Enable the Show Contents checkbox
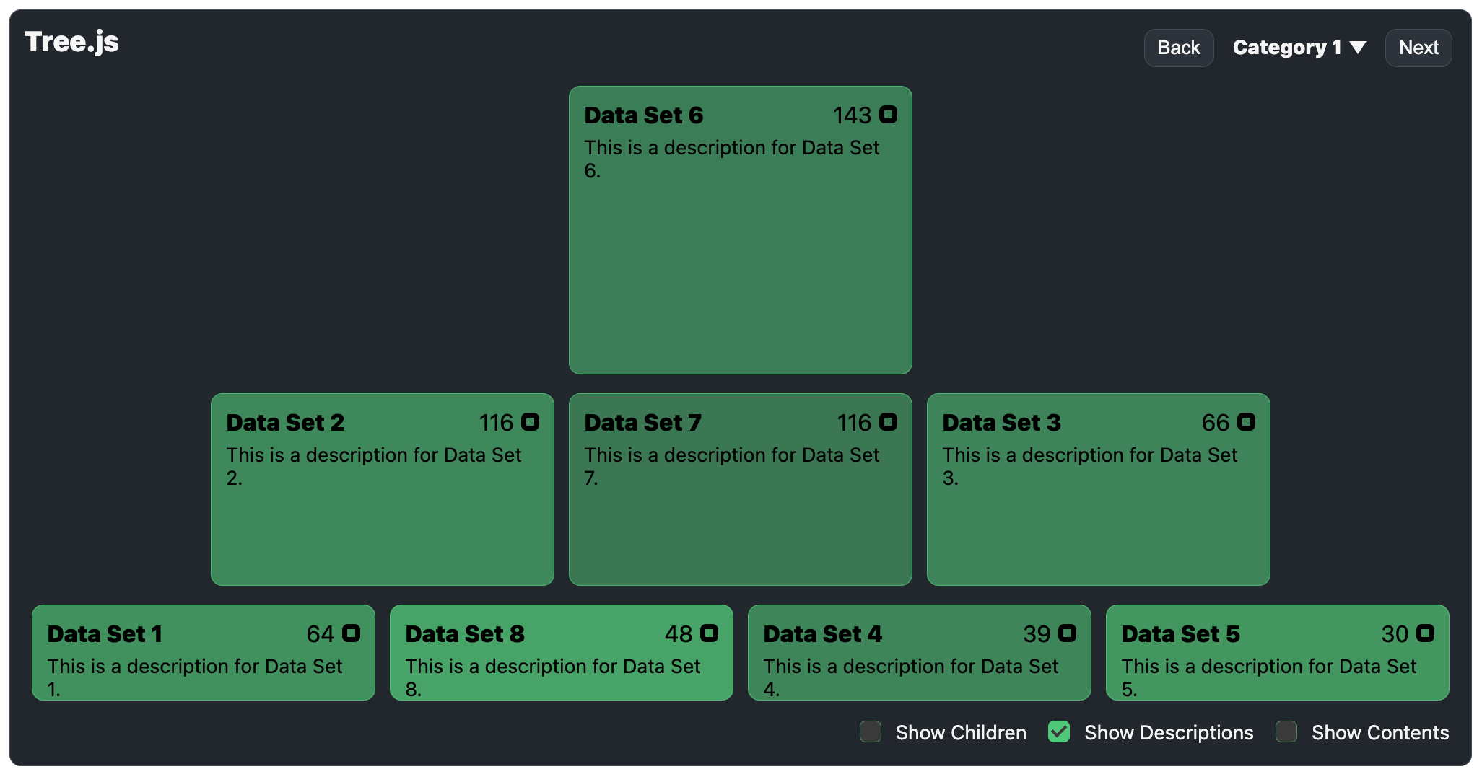 click(x=1286, y=732)
